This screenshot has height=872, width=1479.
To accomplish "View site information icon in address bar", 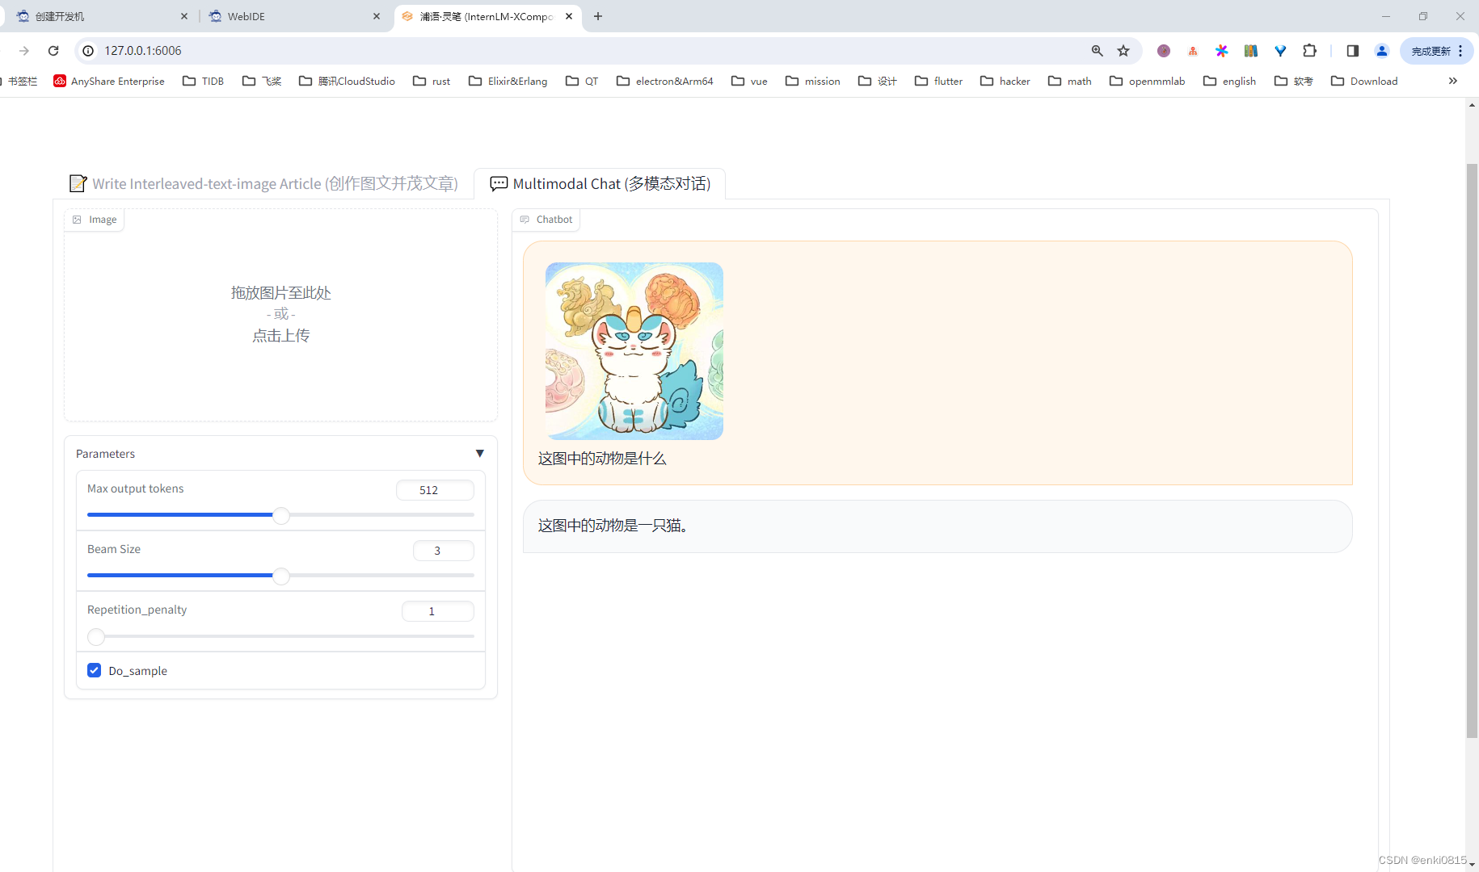I will tap(88, 51).
